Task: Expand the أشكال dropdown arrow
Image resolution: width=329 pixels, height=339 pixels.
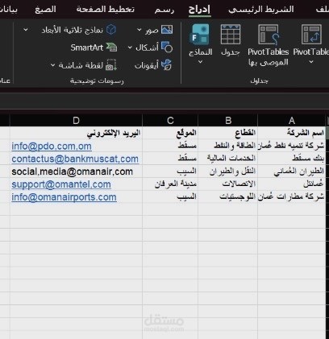Action: click(x=130, y=48)
